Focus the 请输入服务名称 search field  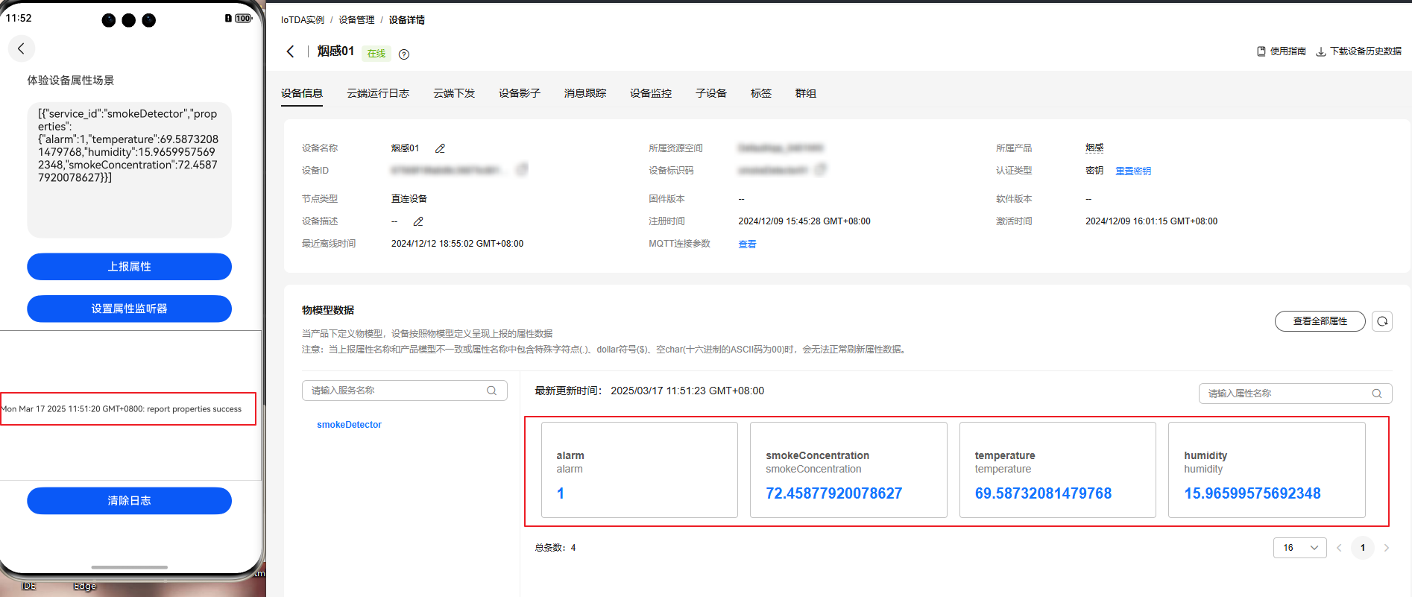tap(405, 391)
